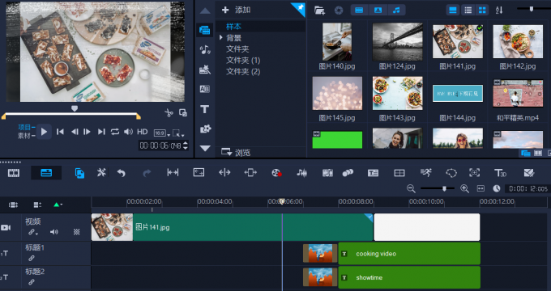Click the Copy/Replace clip icon in the timeline toolbar
551x291 pixels.
pos(79,173)
